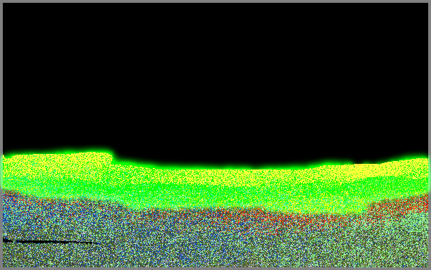Viewport: 431px width, 270px height.
Task: Click the dip in the glowing green surface line
Action: coord(247,167)
